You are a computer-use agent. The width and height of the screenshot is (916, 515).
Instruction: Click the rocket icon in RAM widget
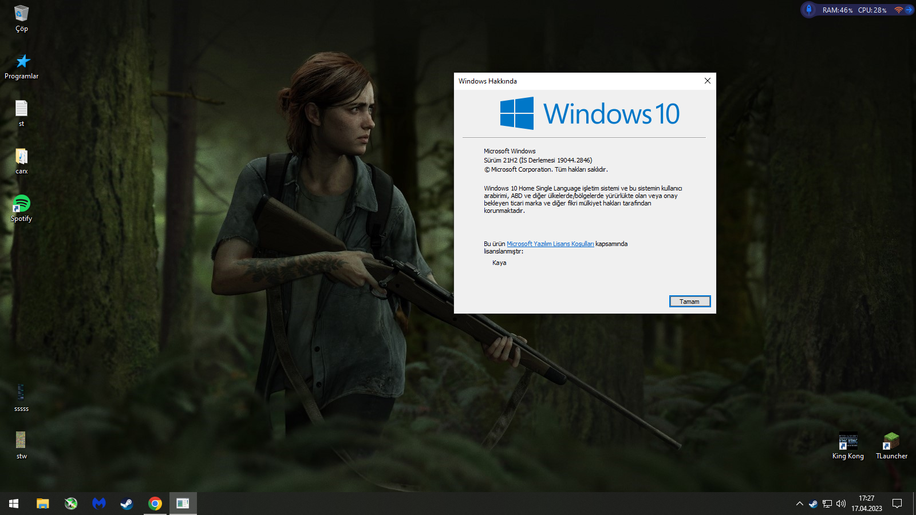[x=809, y=10]
